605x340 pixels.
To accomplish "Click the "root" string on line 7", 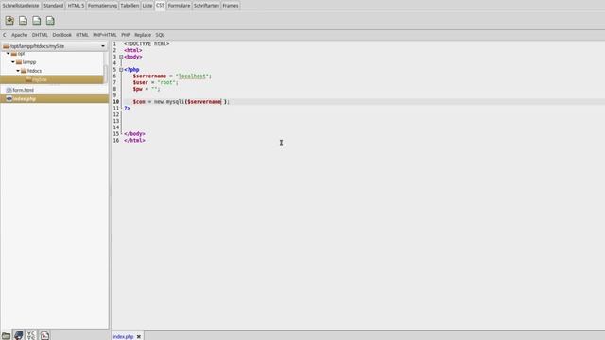I will tap(166, 82).
